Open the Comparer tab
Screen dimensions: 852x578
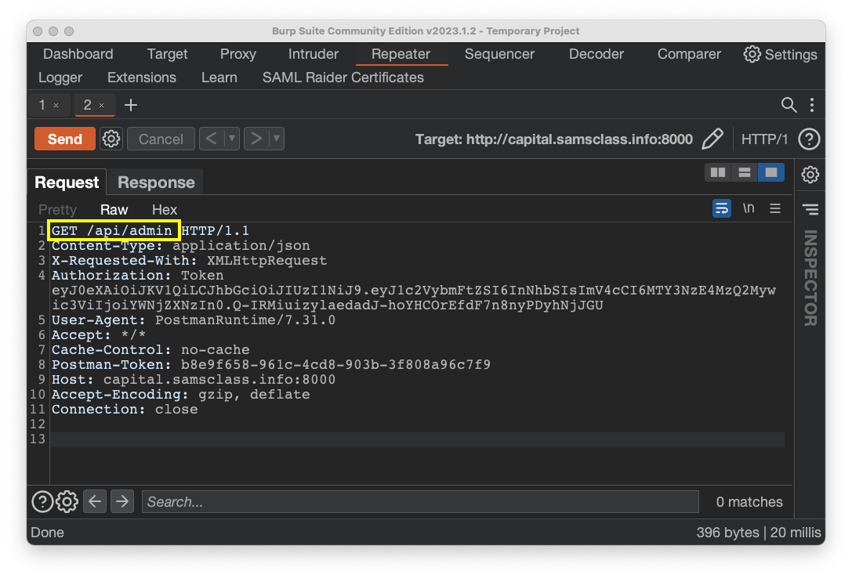coord(689,54)
